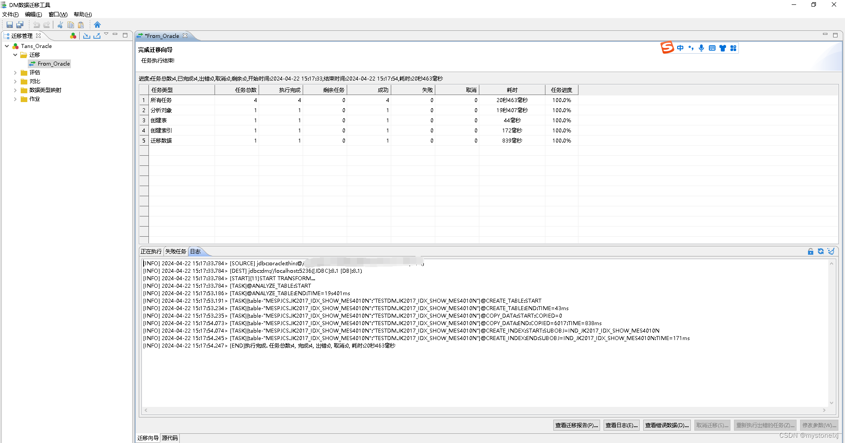Click the Sogou voice input microphone
The height and width of the screenshot is (443, 845).
tap(701, 48)
